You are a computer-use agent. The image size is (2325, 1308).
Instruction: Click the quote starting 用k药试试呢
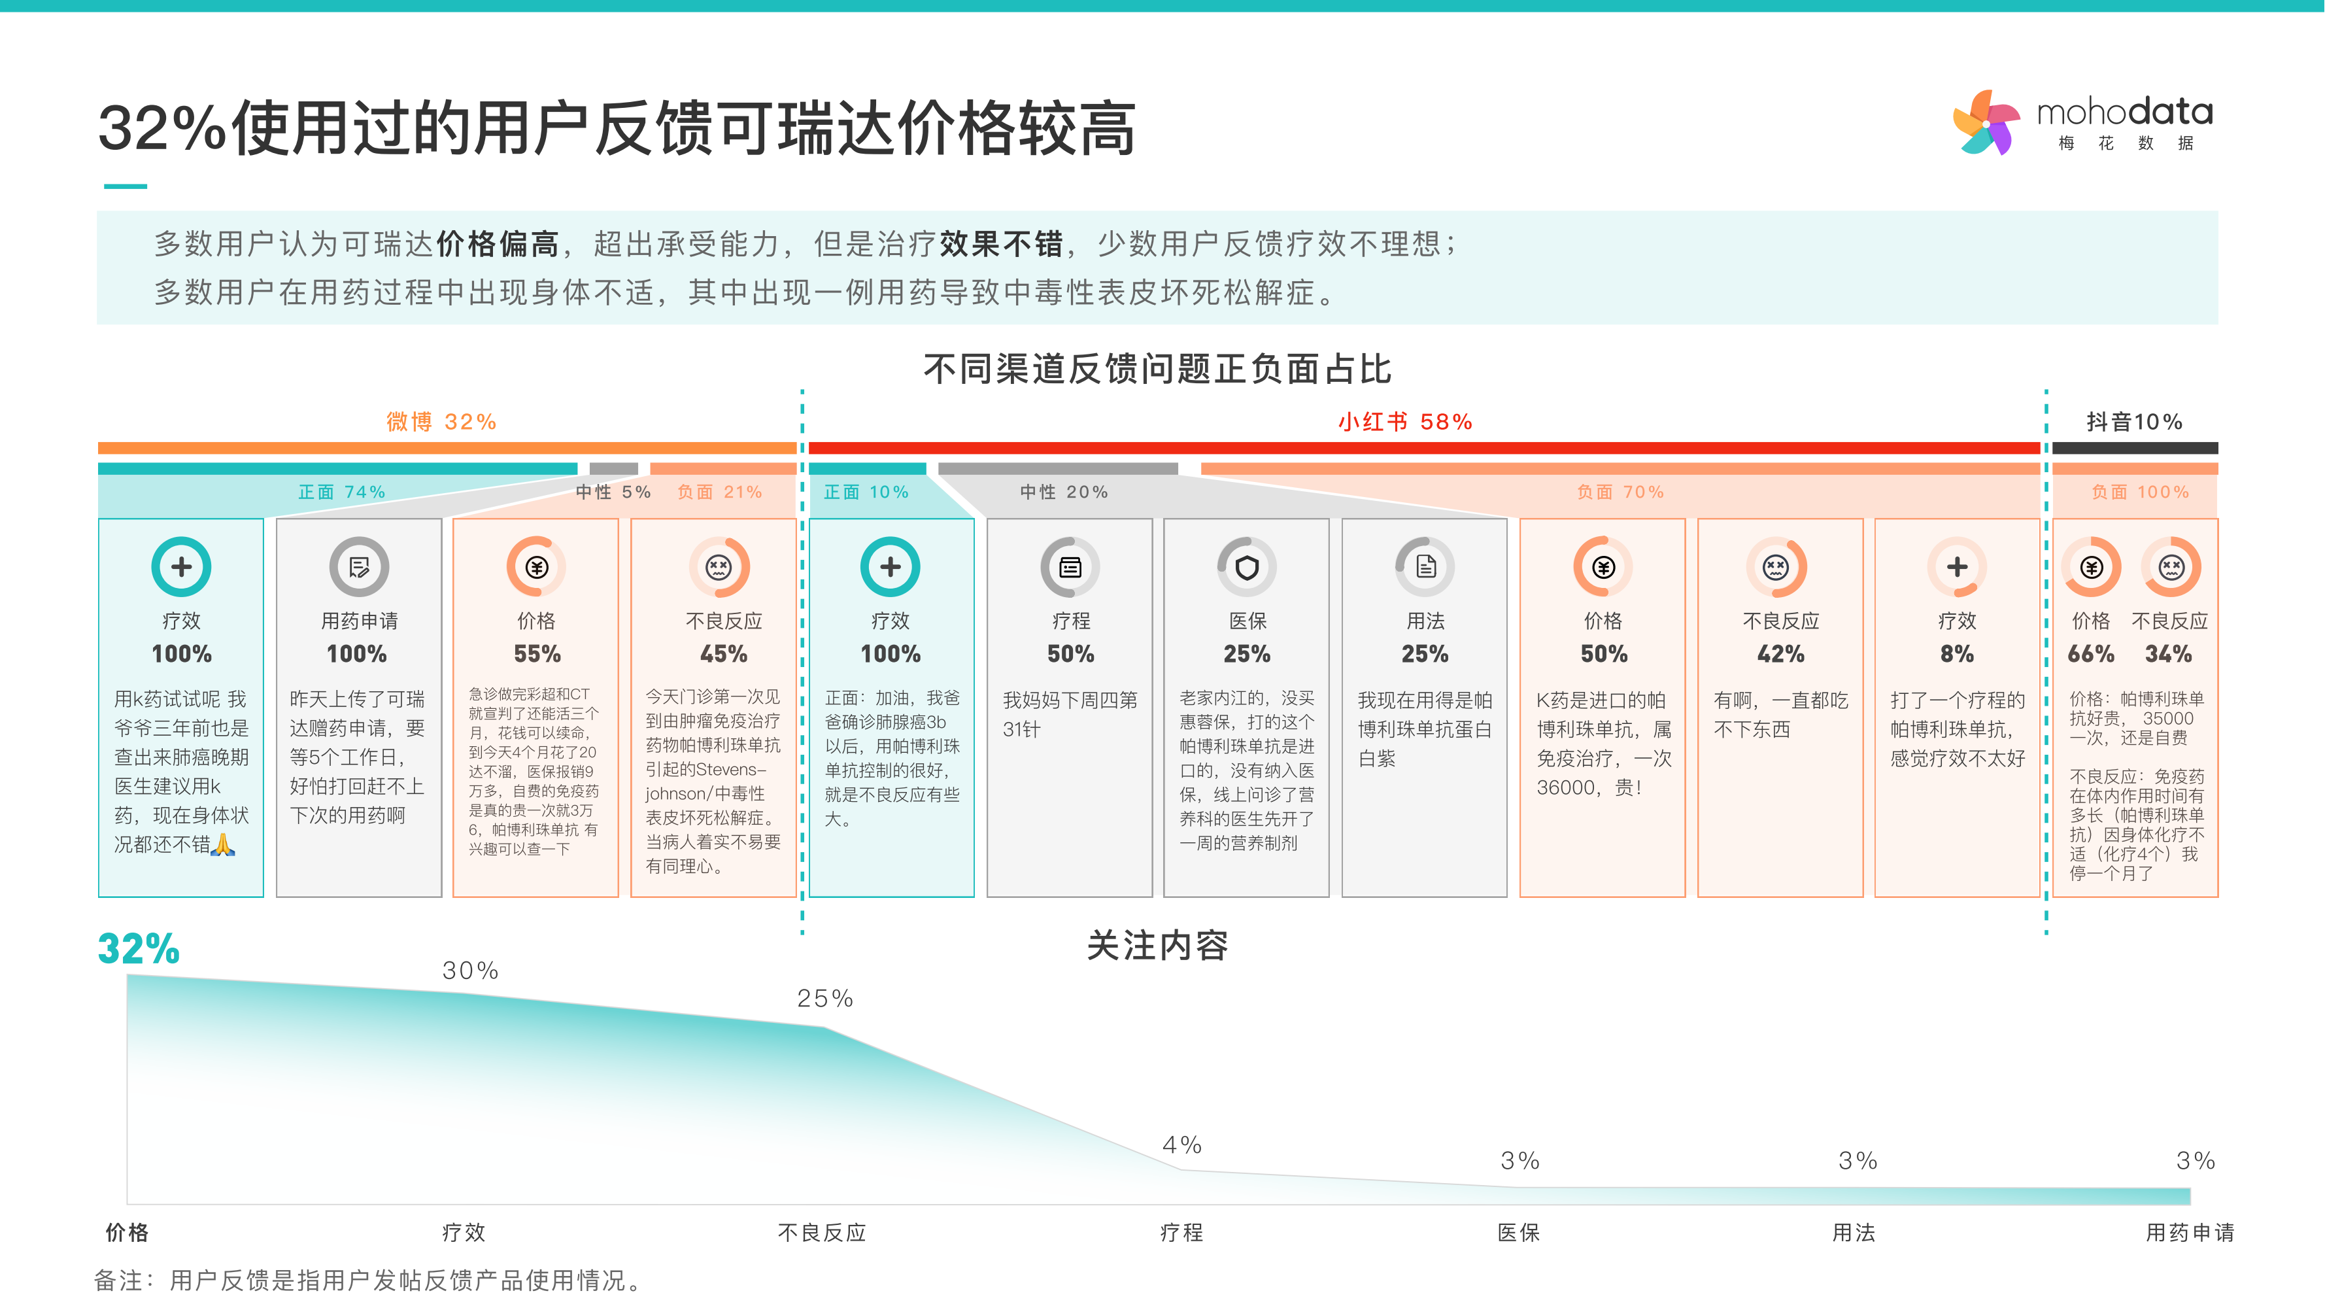[180, 772]
